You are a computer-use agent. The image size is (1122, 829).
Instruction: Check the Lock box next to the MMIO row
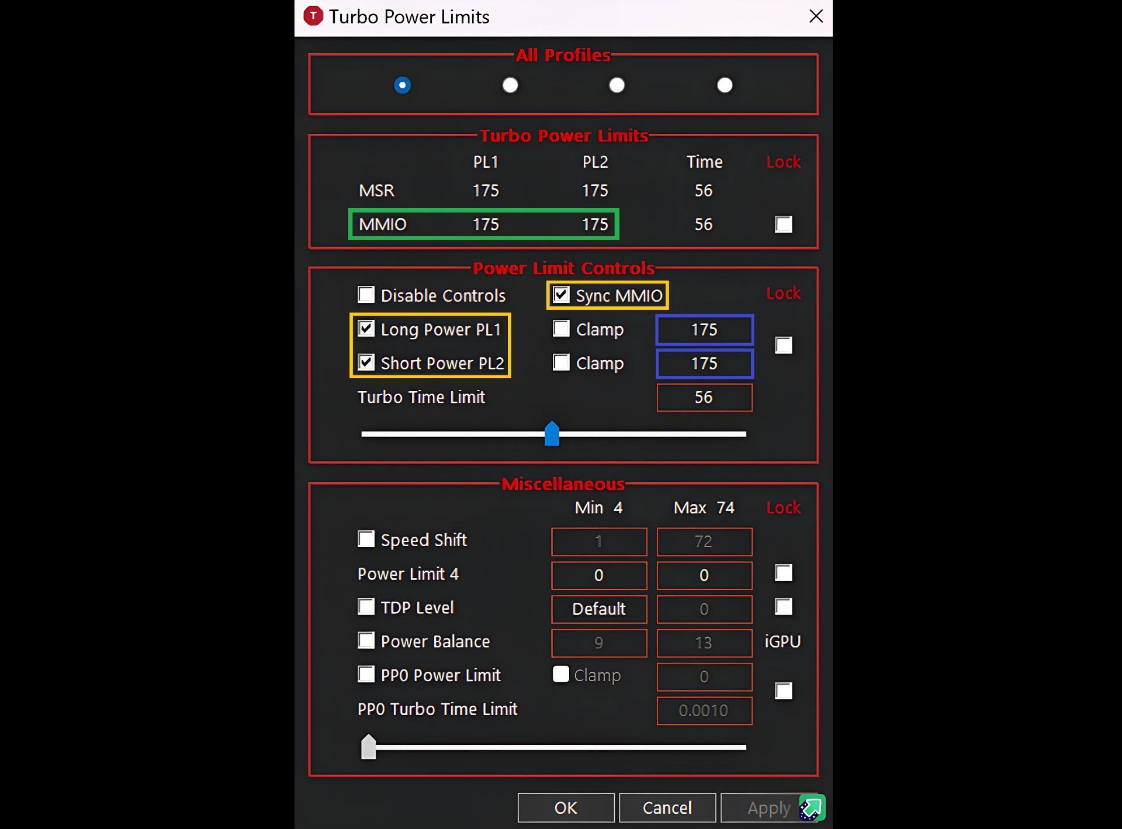click(x=783, y=224)
